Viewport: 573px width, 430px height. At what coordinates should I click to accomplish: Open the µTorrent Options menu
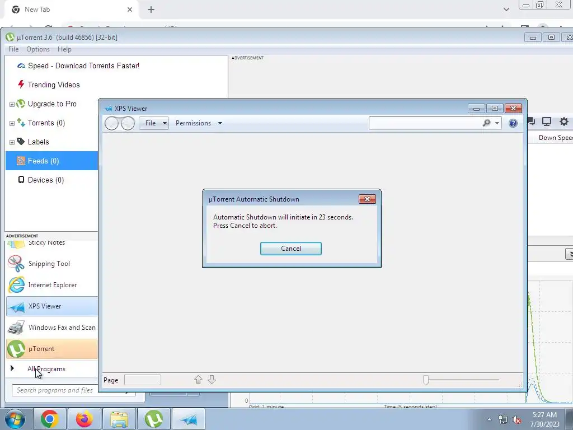click(38, 49)
